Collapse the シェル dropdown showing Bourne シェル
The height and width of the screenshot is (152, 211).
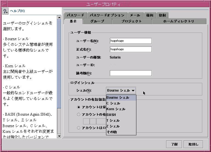click(x=121, y=90)
